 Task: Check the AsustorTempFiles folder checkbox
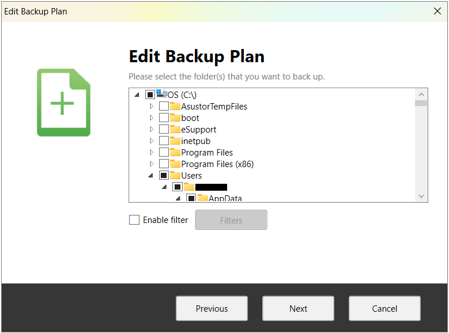[x=164, y=106]
